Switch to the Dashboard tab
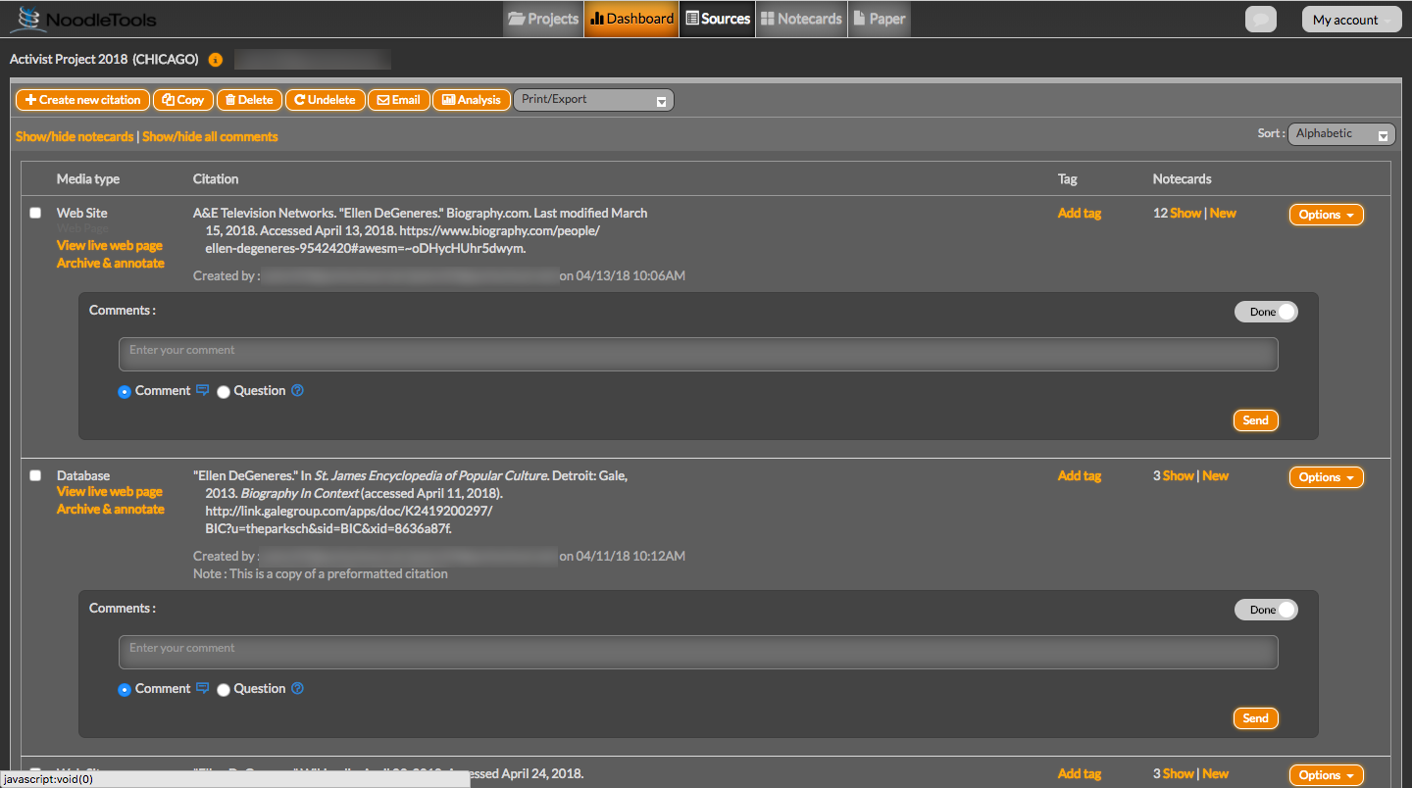1412x788 pixels. click(631, 19)
